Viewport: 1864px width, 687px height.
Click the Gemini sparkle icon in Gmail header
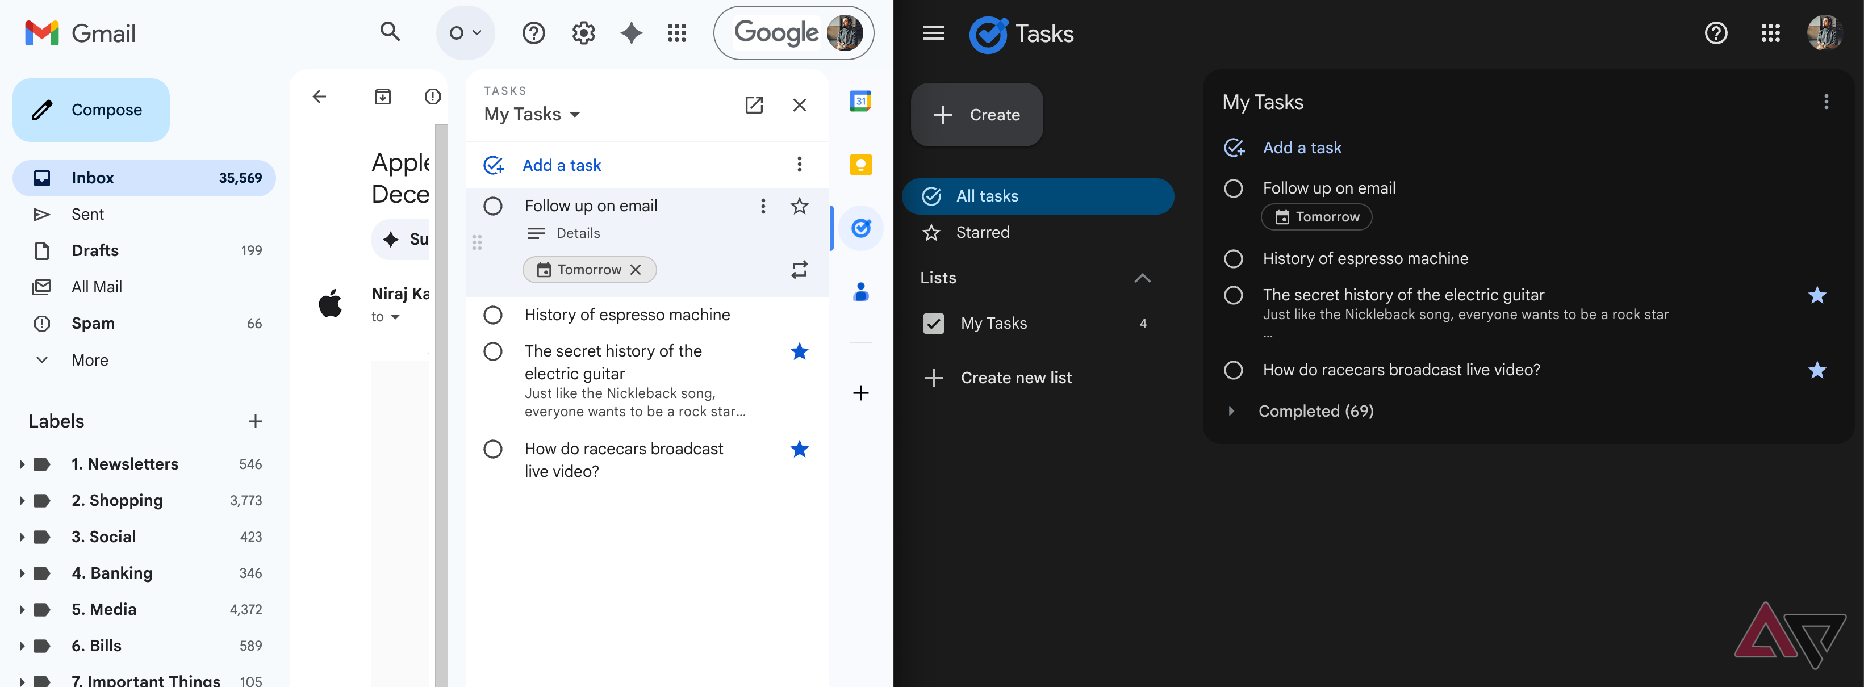[x=631, y=32]
